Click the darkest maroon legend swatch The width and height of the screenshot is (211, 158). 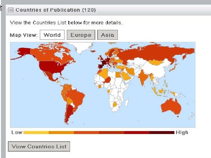click(162, 133)
